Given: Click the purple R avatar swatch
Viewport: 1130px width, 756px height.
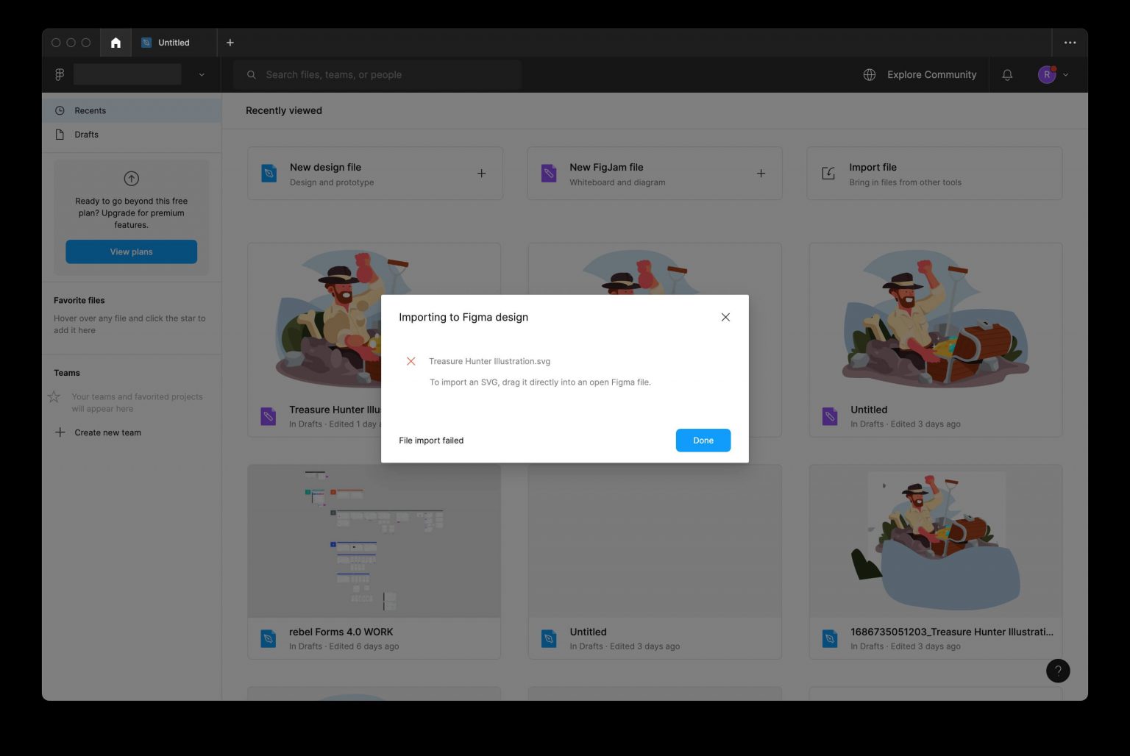Looking at the screenshot, I should 1045,74.
